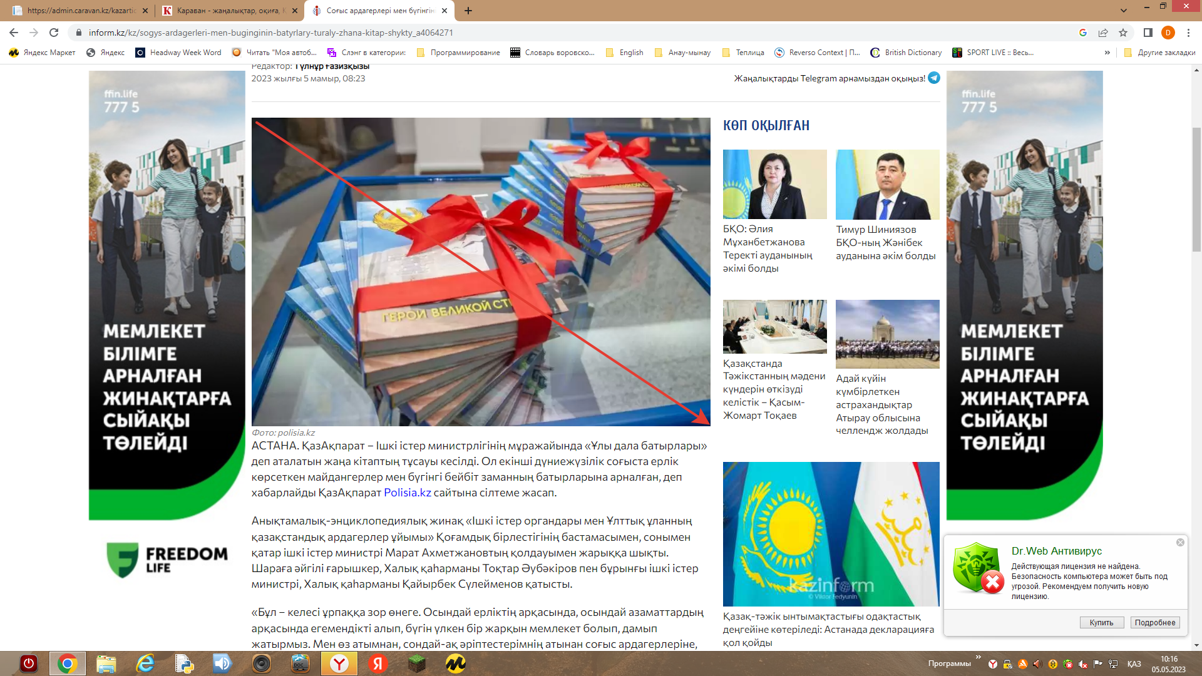Click the bookmark star icon
Viewport: 1202px width, 676px height.
(1123, 33)
